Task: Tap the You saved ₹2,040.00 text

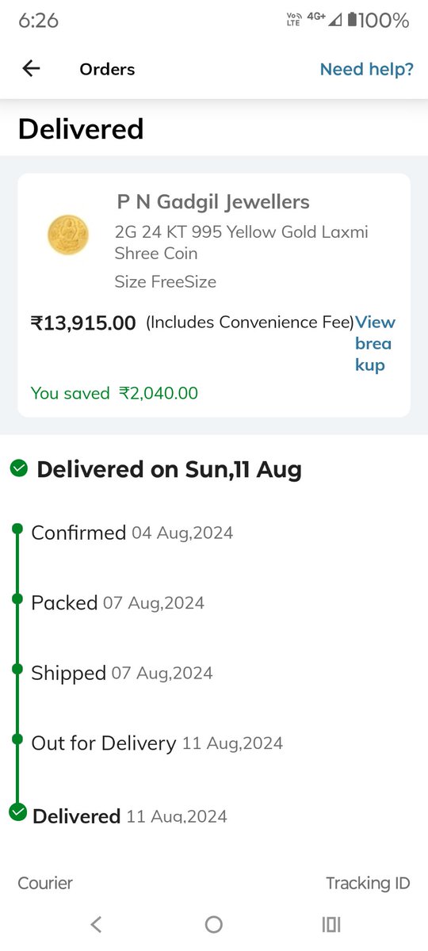Action: [114, 393]
